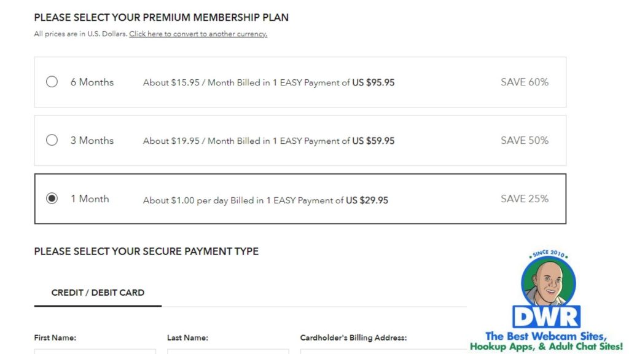Click the Last Name field label
Image resolution: width=629 pixels, height=354 pixels.
[x=187, y=337]
